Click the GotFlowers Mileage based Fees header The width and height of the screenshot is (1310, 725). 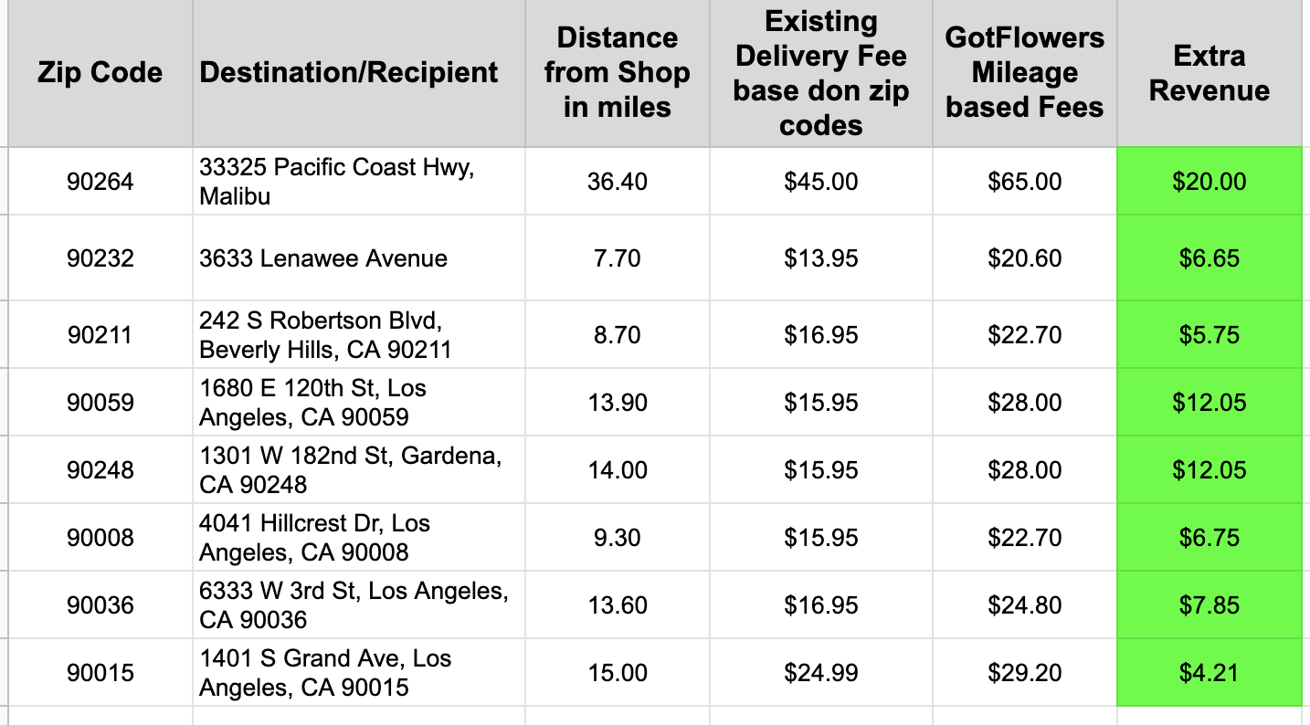coord(1024,73)
